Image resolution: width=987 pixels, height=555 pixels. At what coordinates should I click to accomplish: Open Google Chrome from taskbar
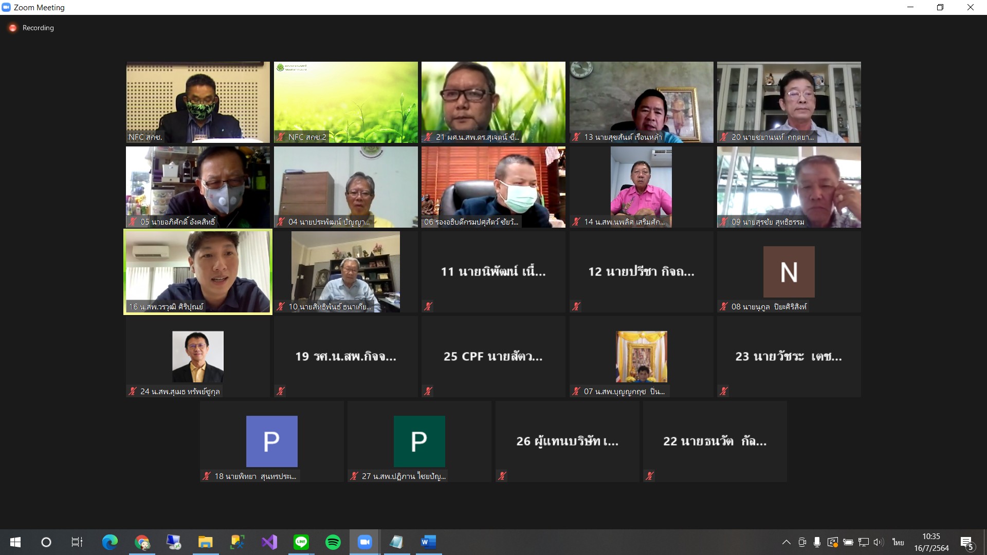(x=141, y=542)
